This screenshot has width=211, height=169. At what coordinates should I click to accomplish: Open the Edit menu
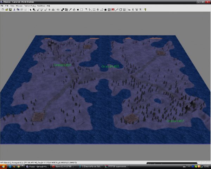point(7,6)
